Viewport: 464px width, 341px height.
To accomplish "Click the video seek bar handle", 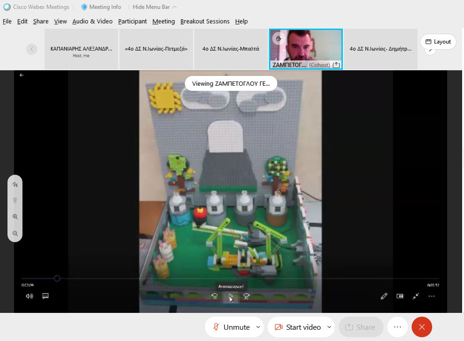I will click(x=57, y=279).
